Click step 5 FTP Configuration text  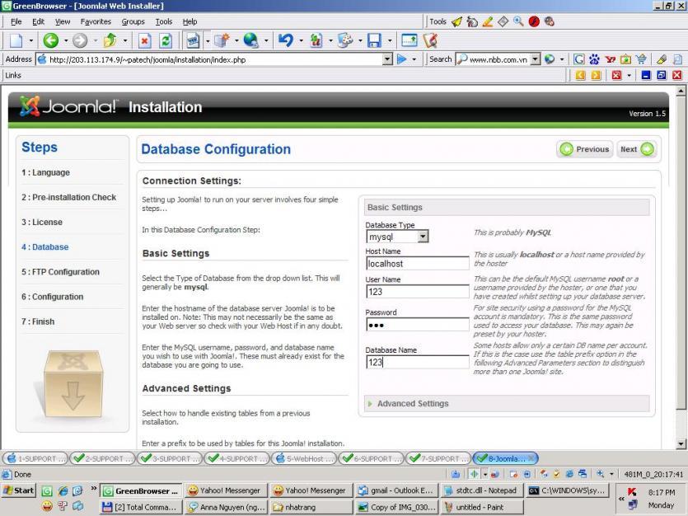pos(60,272)
